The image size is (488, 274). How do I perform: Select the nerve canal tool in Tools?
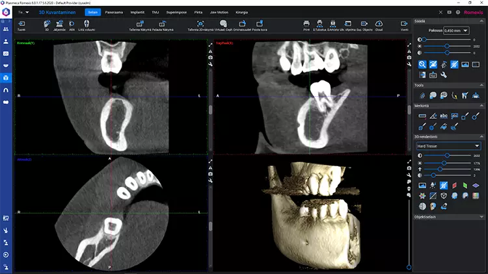454,95
